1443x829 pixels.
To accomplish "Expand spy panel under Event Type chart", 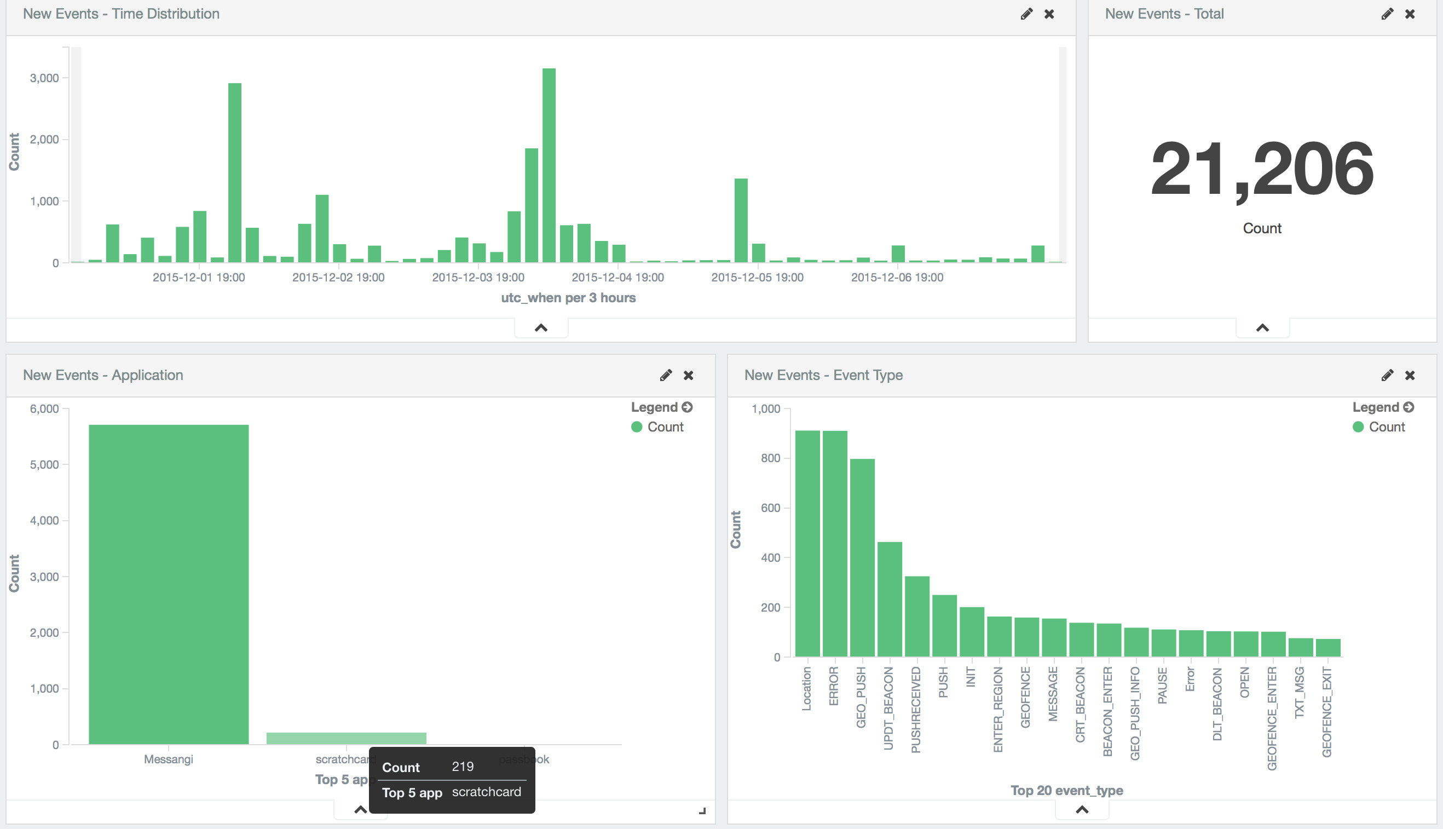I will 1082,810.
